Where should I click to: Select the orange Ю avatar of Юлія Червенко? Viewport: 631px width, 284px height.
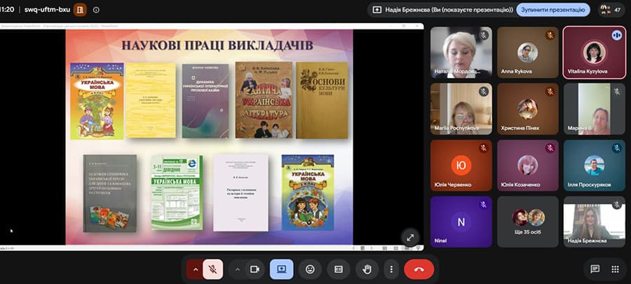pyautogui.click(x=461, y=165)
